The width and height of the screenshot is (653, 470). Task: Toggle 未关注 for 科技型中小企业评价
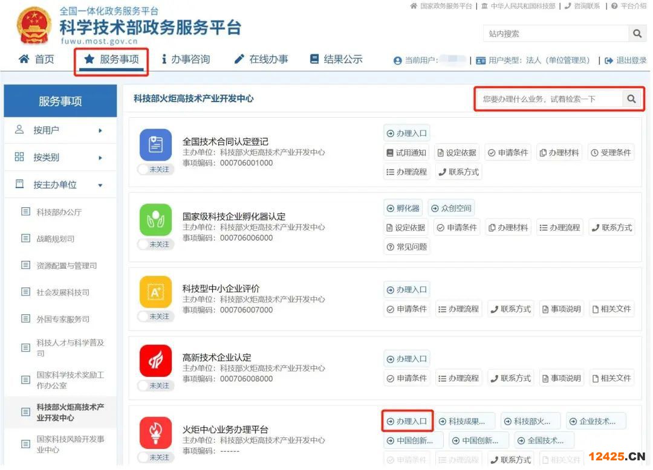(155, 317)
